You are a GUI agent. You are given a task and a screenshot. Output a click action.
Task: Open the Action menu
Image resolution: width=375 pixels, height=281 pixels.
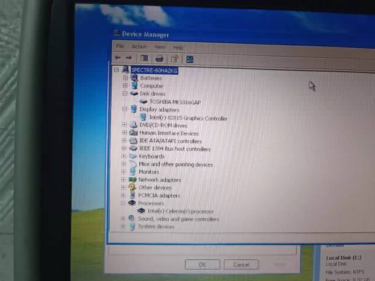tap(139, 46)
